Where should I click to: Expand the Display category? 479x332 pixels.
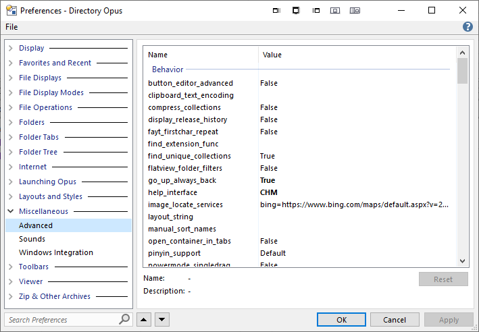click(11, 48)
